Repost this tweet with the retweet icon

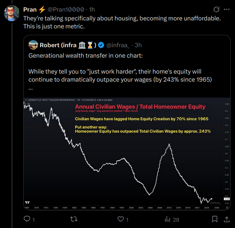(x=74, y=219)
